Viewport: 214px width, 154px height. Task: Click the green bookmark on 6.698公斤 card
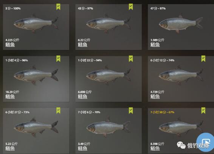(x=131, y=59)
